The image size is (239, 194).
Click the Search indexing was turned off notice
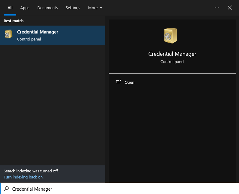click(31, 171)
